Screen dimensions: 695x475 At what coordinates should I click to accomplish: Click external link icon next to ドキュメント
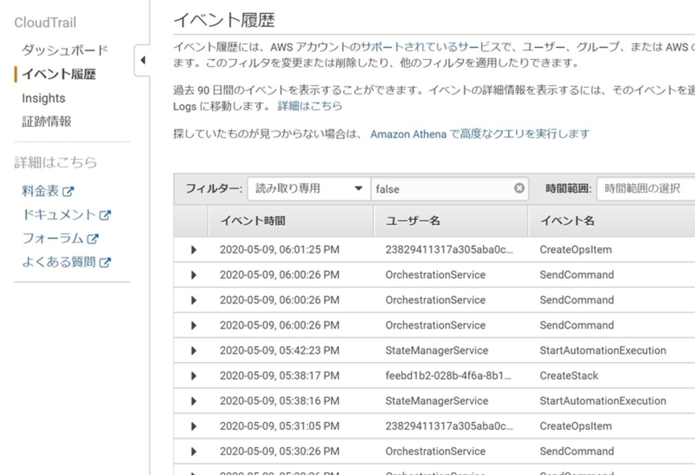tap(105, 215)
